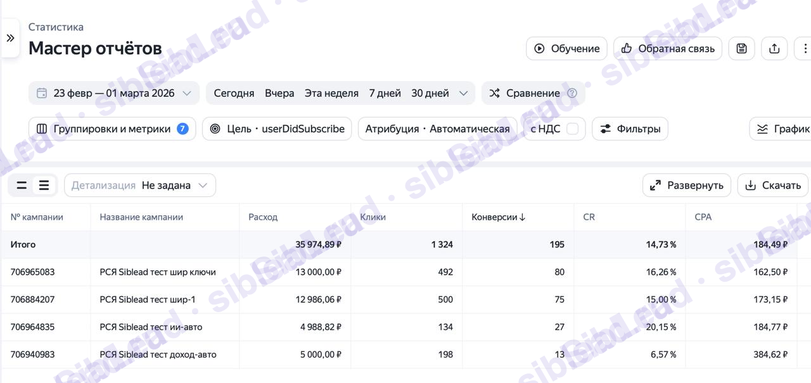Viewport: 811px width, 383px height.
Task: Click campaign number 706940983
Action: pos(32,355)
